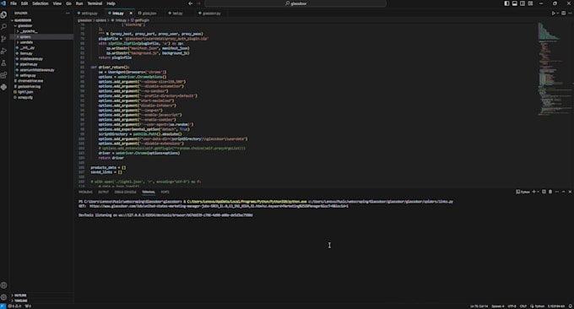Toggle the bottom panel visibility
The image size is (574, 309).
click(514, 3)
